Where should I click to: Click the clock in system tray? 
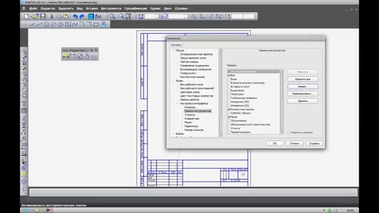350,211
